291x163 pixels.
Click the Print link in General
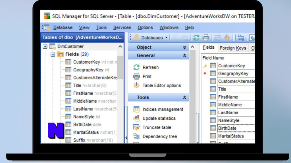147,76
